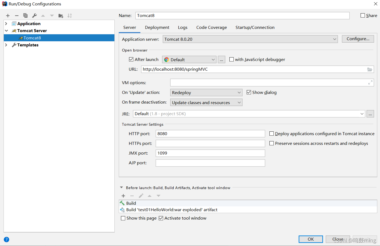Switch to the Server tab

click(130, 28)
